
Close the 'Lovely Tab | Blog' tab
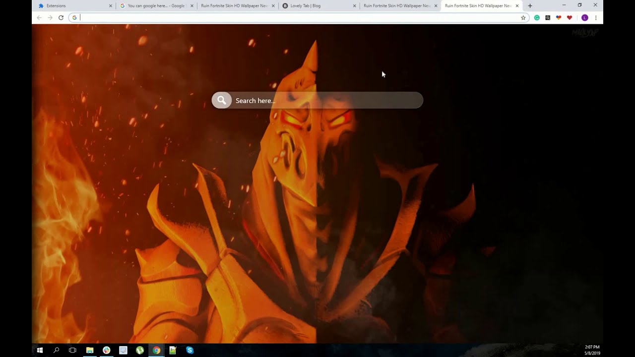tap(355, 6)
